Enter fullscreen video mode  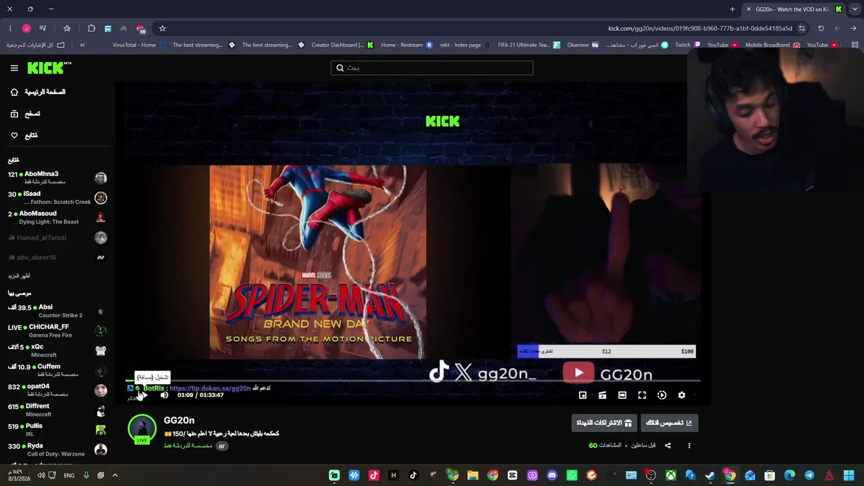pyautogui.click(x=642, y=396)
